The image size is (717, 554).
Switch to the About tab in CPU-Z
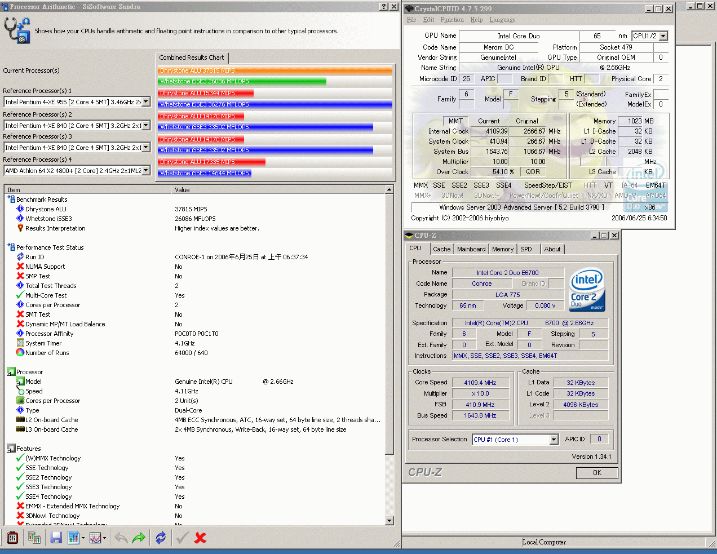tap(552, 249)
